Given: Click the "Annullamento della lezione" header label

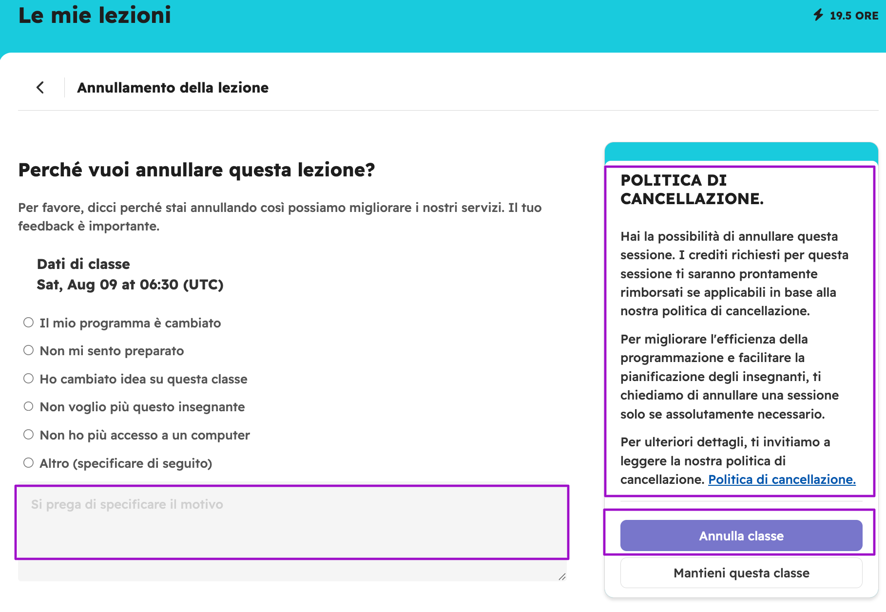Looking at the screenshot, I should 173,88.
